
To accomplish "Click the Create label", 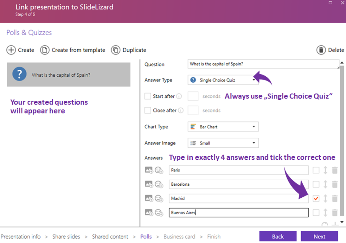I will click(26, 50).
